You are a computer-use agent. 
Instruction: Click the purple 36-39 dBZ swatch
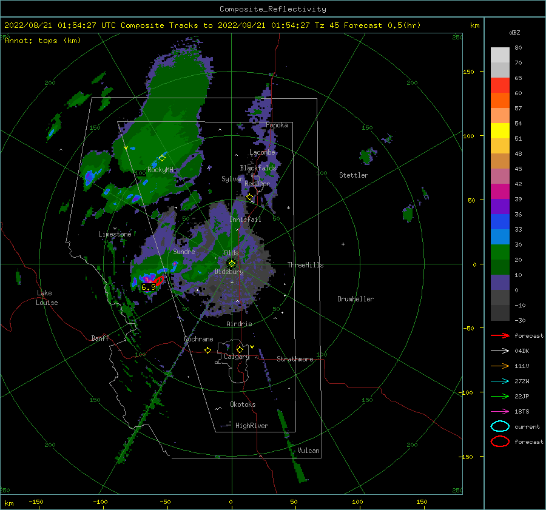[500, 206]
